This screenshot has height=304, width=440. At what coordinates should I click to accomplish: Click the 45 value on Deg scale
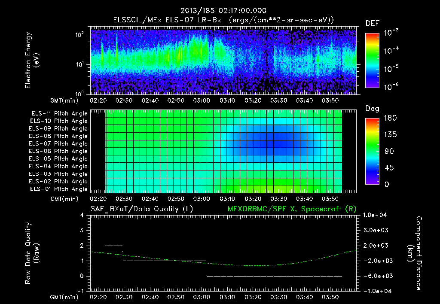(390, 168)
